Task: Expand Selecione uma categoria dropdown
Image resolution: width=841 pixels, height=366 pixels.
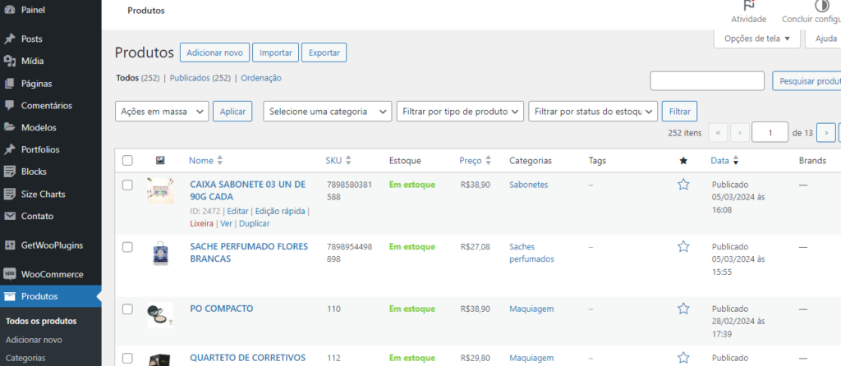Action: (x=327, y=112)
